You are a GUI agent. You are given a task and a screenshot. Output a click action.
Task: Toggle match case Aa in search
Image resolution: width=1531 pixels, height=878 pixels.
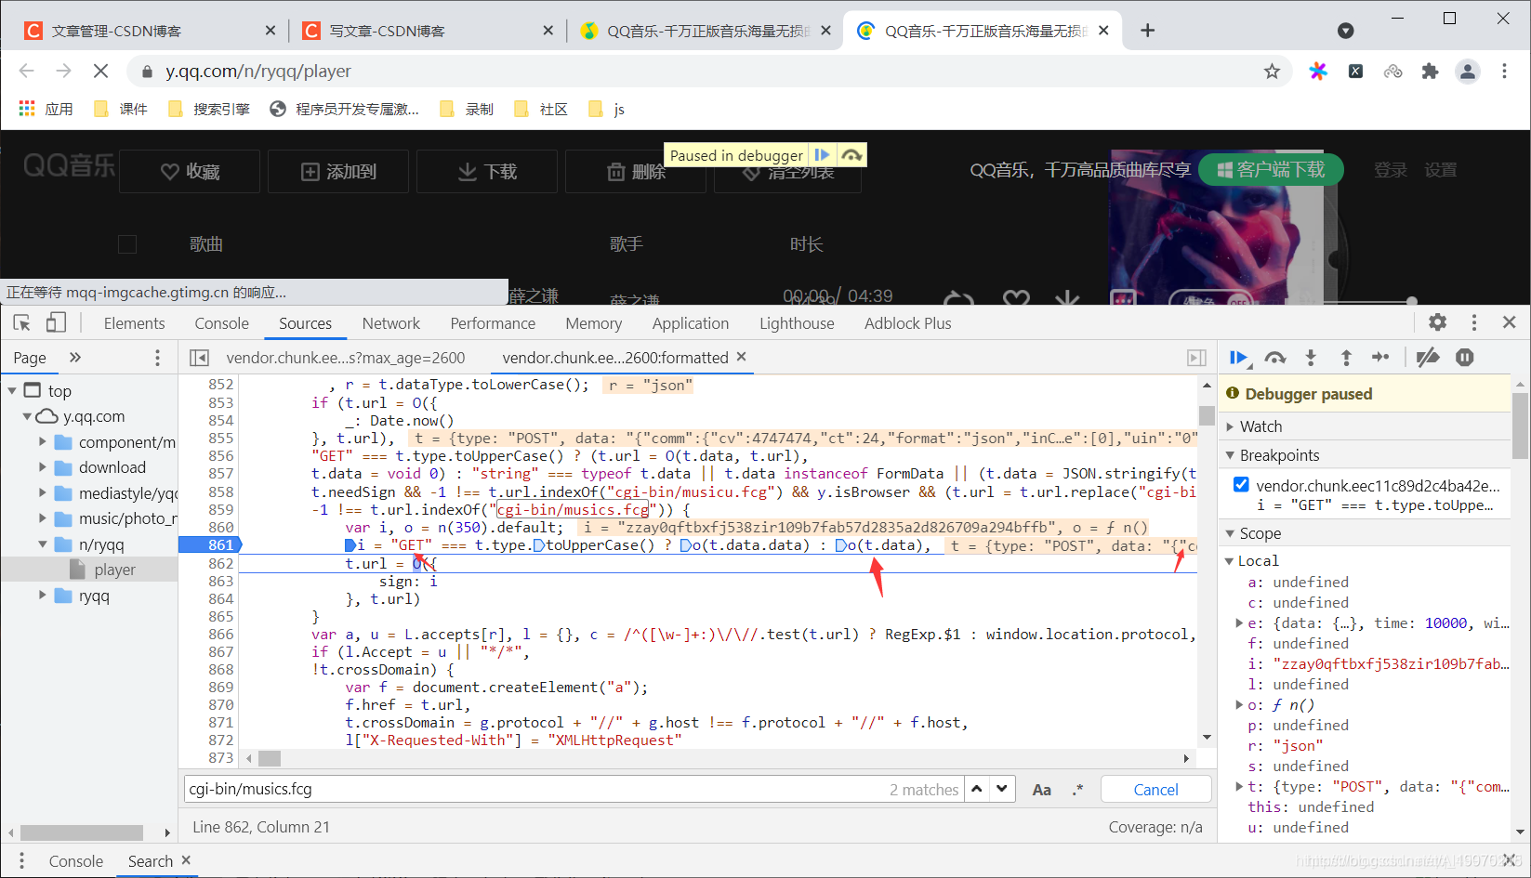point(1042,790)
